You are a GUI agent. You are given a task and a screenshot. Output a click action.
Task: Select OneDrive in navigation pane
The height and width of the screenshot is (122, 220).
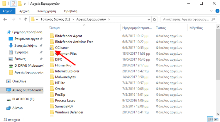pyautogui.click(x=19, y=81)
